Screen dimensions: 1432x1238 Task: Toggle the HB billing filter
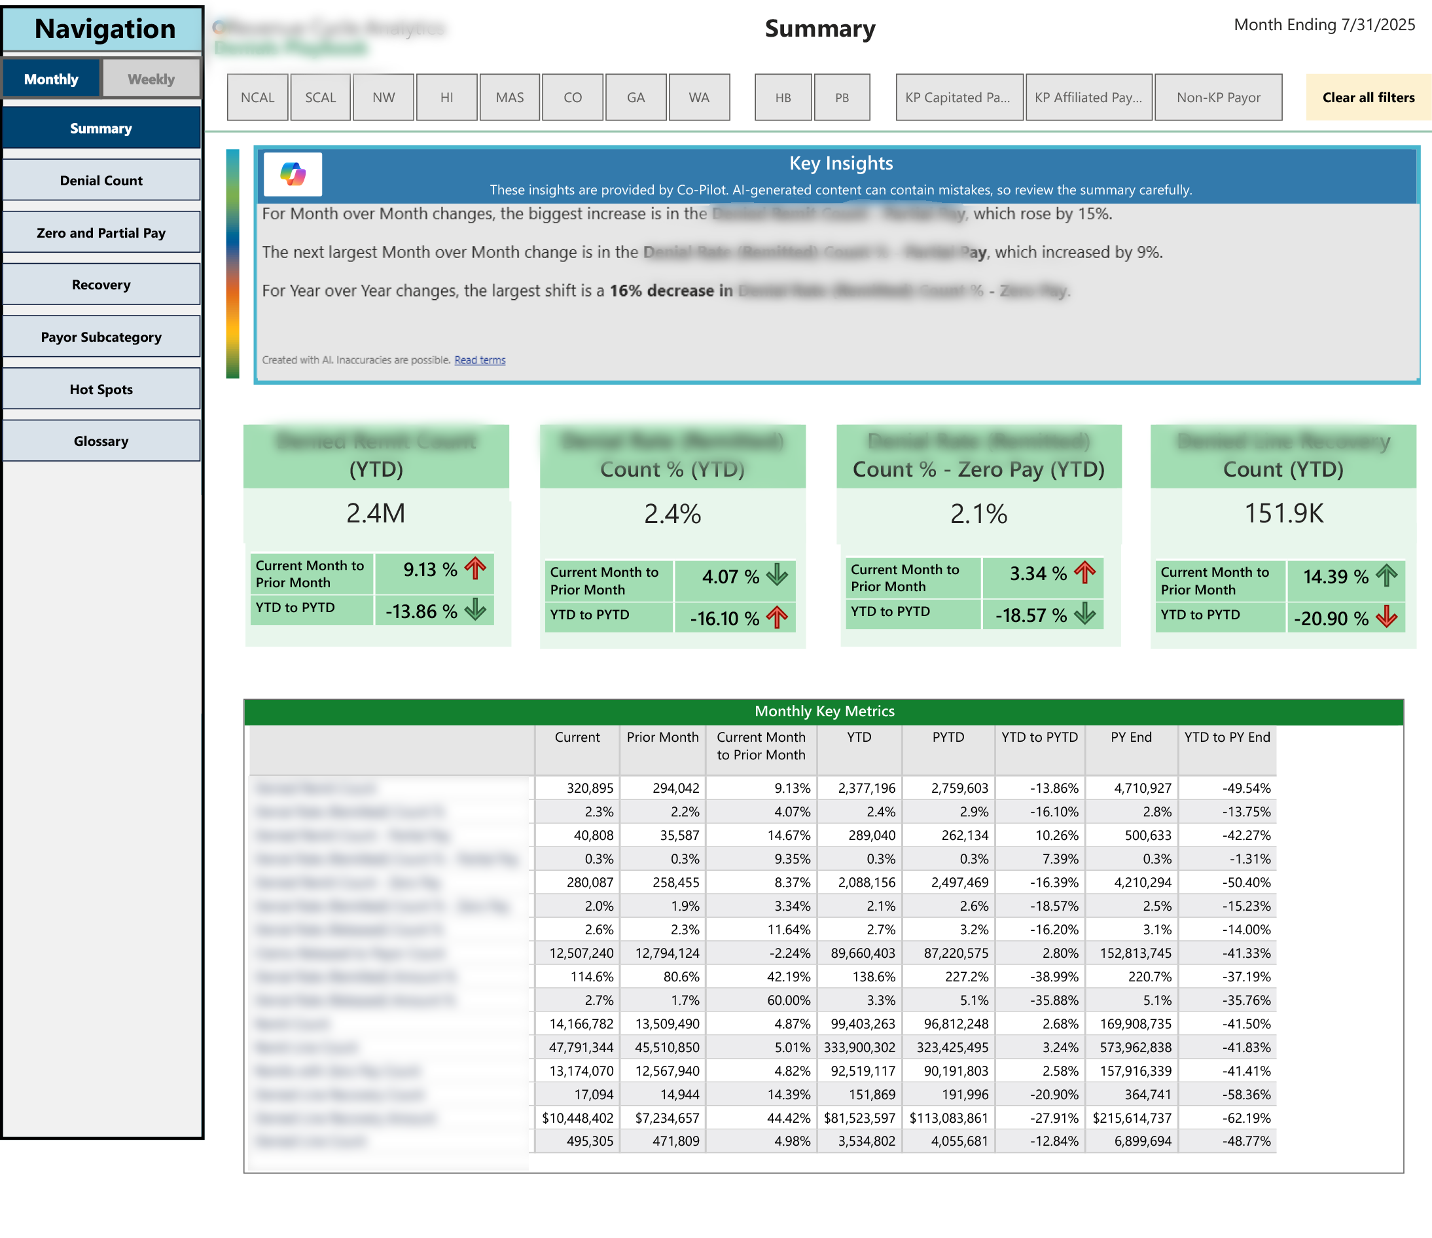[782, 98]
